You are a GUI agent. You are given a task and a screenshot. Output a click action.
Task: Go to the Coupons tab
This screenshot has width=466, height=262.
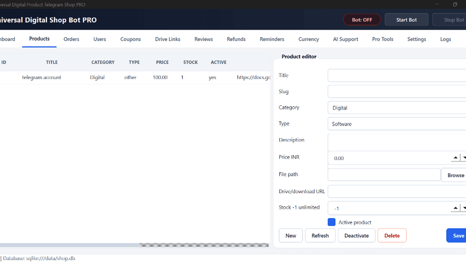130,39
